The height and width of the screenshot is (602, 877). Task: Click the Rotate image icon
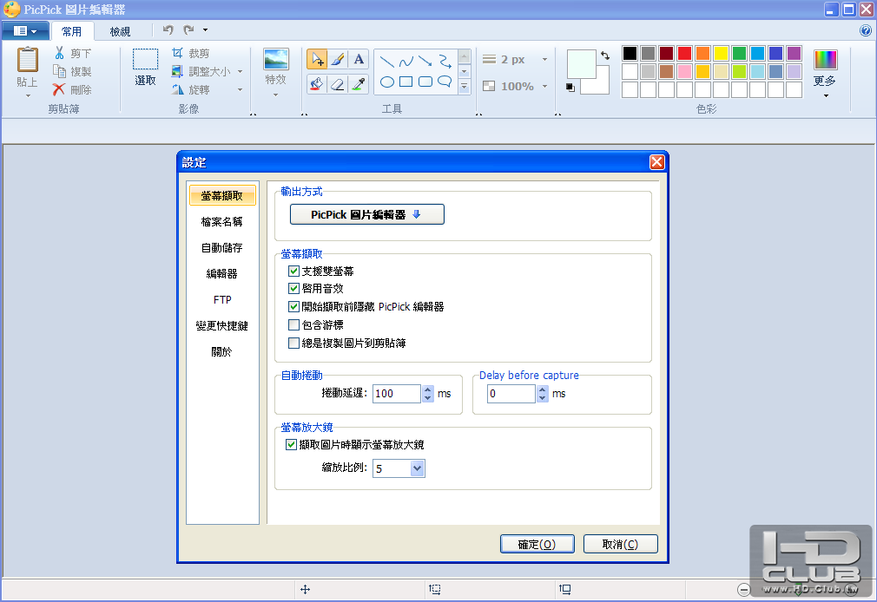pyautogui.click(x=177, y=89)
